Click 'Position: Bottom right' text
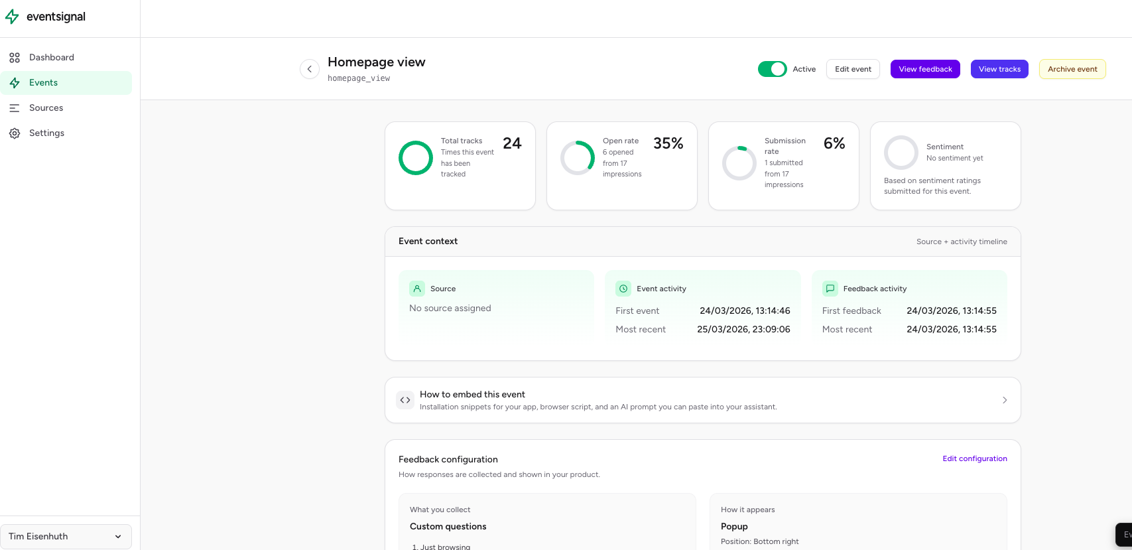This screenshot has height=550, width=1132. point(760,541)
